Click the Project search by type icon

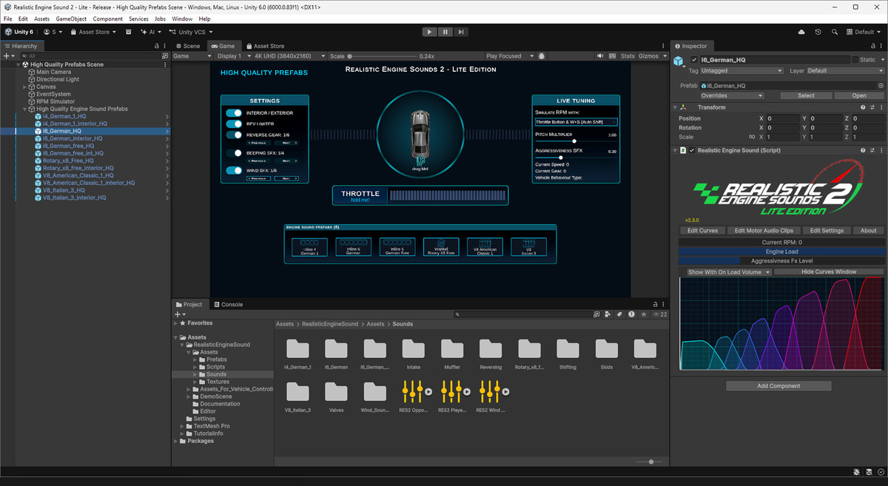click(x=608, y=314)
